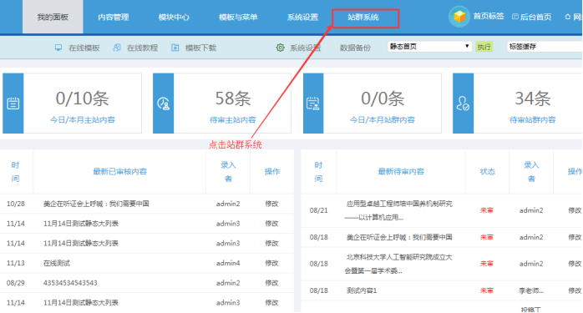The height and width of the screenshot is (313, 583).
Task: Click the 今日/本月站群内容 card icon
Action: (x=313, y=103)
